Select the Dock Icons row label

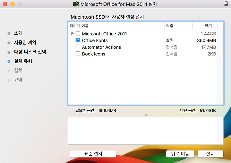[x=94, y=54]
